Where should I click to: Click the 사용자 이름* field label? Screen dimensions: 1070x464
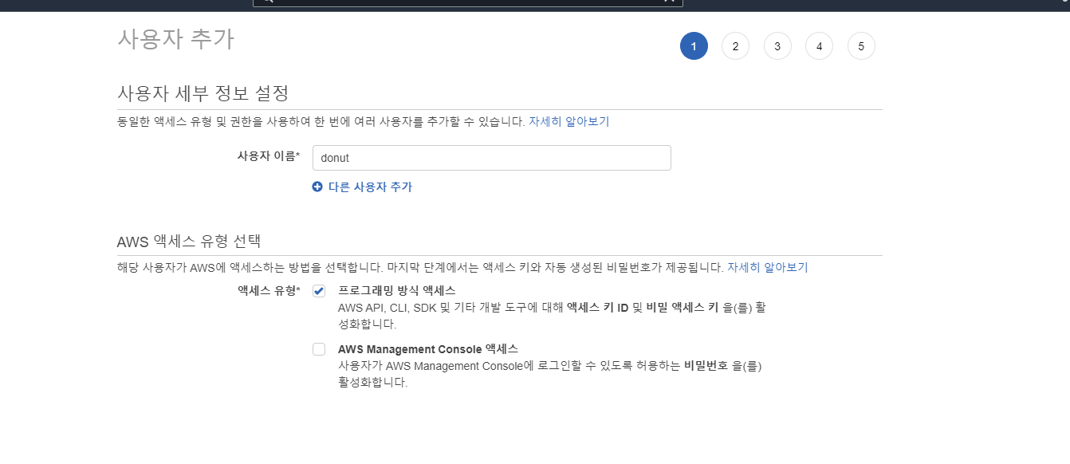[269, 155]
